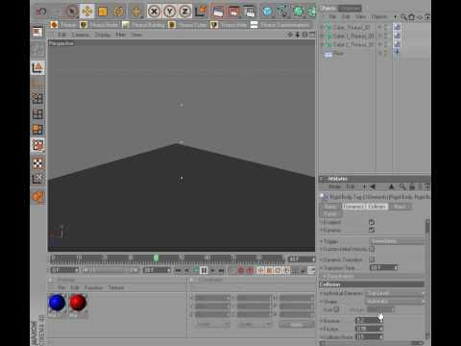
Task: Open Function menu in Material manager
Action: point(93,287)
